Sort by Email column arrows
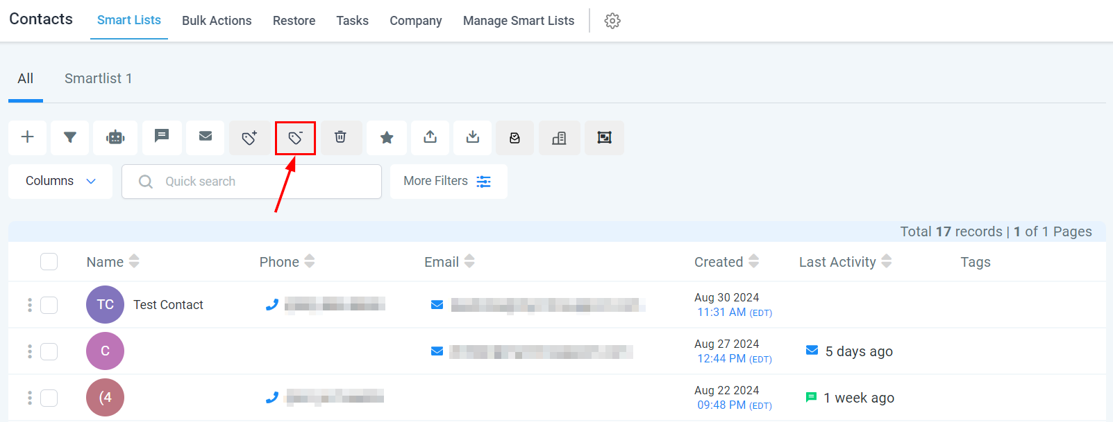Image resolution: width=1113 pixels, height=422 pixels. 469,261
